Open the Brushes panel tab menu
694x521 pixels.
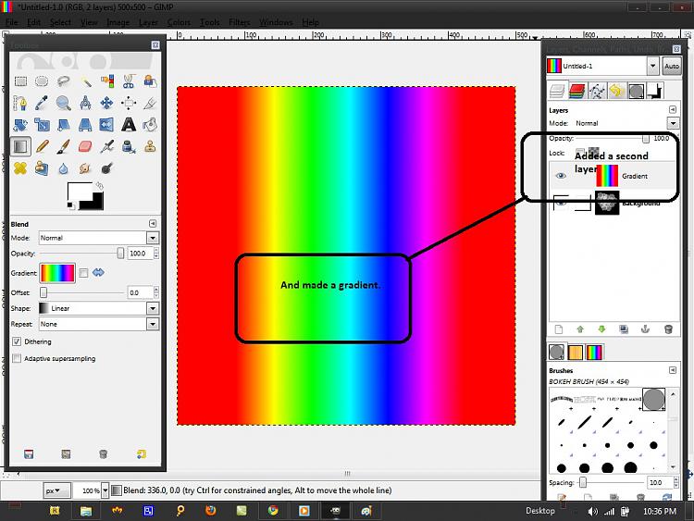point(673,370)
